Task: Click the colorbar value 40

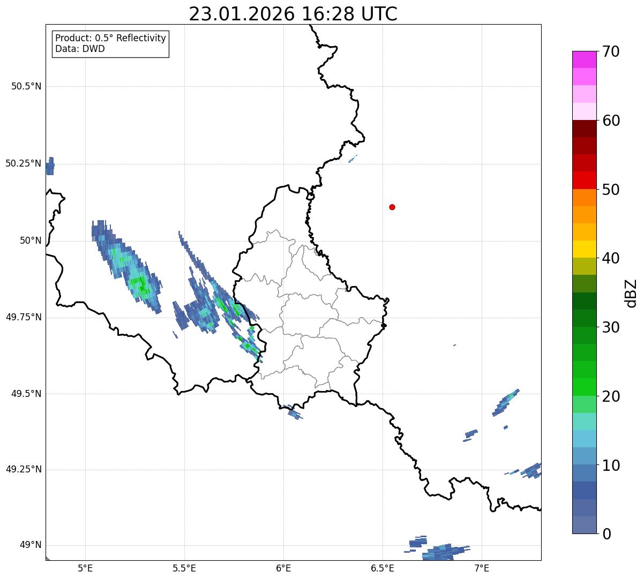Action: 611,258
